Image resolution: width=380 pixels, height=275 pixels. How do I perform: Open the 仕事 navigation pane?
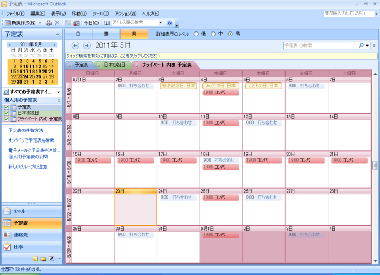pos(32,247)
